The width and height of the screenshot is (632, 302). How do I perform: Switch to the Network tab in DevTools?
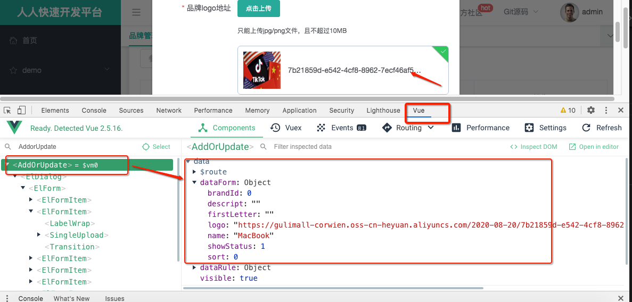(169, 110)
